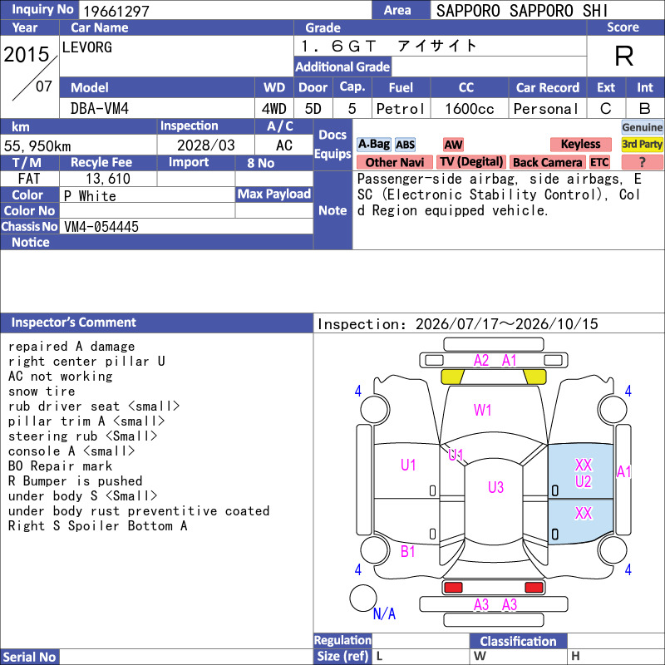Click the ABS equipment badge

pos(405,145)
